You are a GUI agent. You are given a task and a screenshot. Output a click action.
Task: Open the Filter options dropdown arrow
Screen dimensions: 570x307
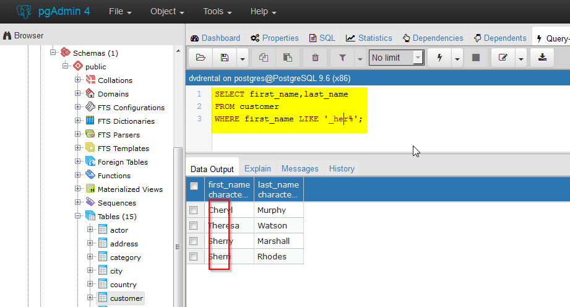pyautogui.click(x=360, y=58)
